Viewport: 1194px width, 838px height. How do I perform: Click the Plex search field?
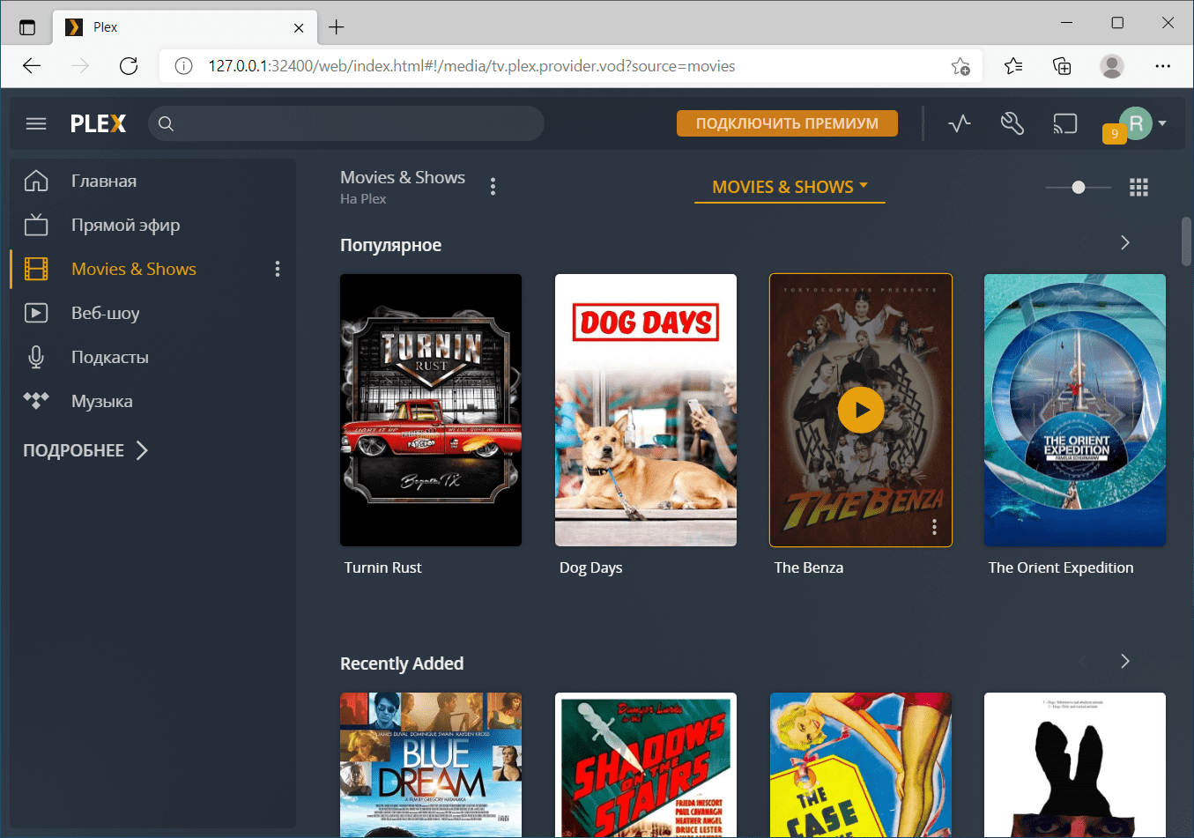pyautogui.click(x=346, y=123)
